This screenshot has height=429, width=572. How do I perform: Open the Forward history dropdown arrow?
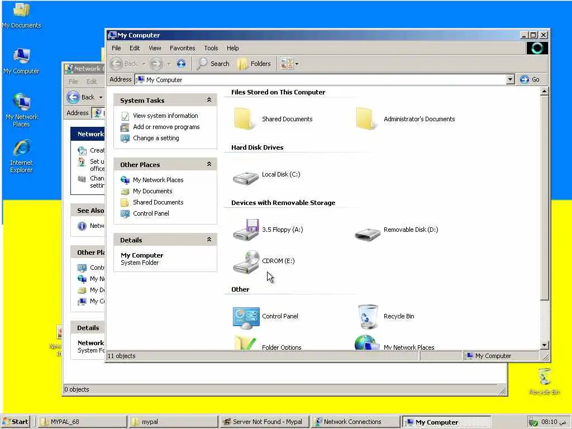click(x=169, y=64)
